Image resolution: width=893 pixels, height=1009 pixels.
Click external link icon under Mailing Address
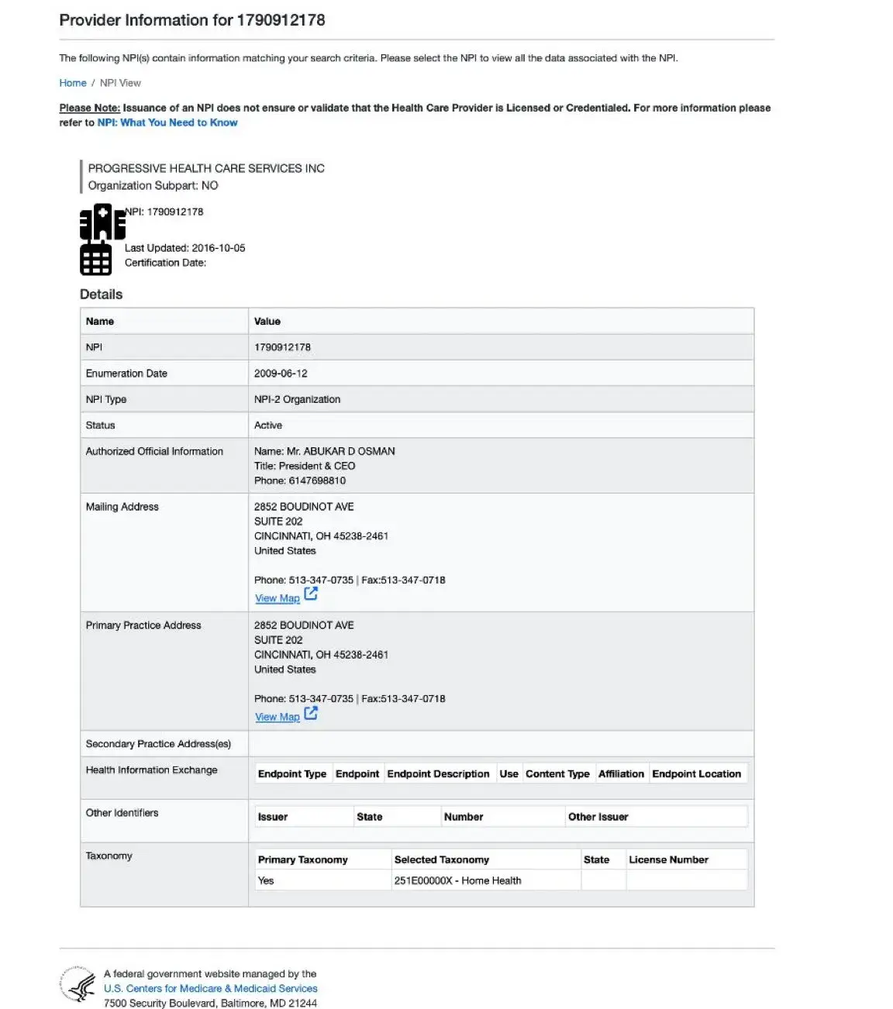click(x=311, y=594)
